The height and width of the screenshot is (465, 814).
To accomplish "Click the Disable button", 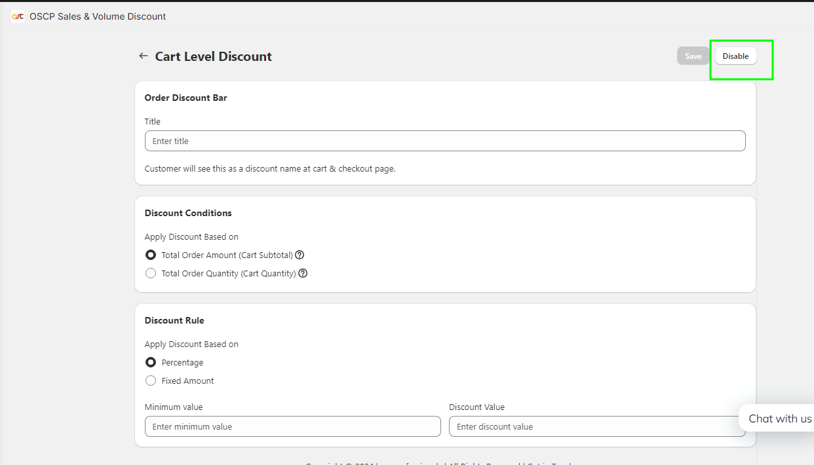I will coord(735,56).
